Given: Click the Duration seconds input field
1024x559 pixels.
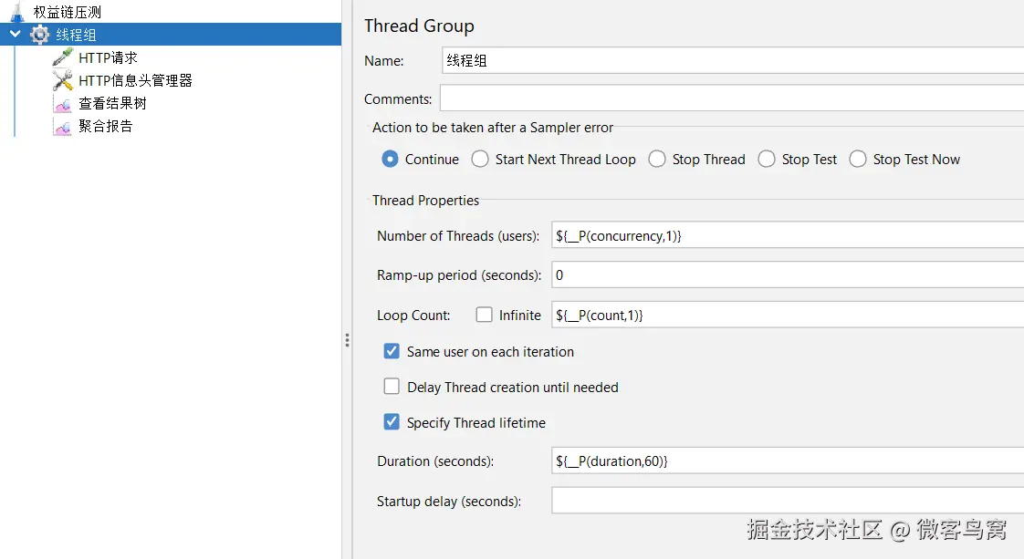Looking at the screenshot, I should [785, 461].
